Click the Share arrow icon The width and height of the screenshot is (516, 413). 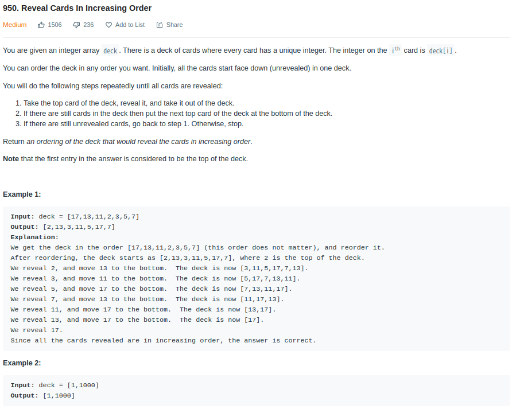point(159,25)
